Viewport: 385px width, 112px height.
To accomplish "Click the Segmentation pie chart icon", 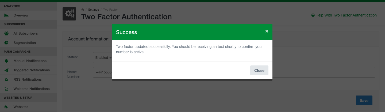I will [6, 43].
